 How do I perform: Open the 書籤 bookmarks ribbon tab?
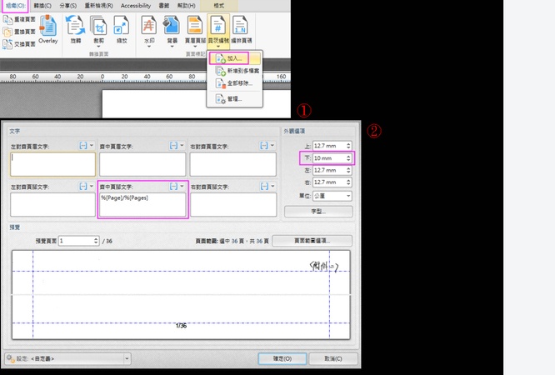click(164, 6)
